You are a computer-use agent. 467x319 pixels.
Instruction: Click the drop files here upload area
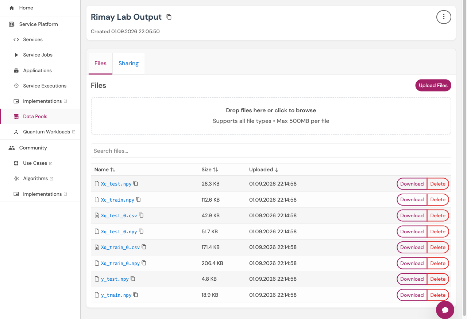(271, 116)
